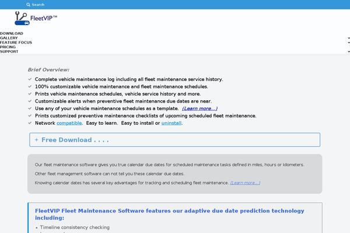Open the SUPPORT menu item
This screenshot has height=233, width=350.
click(9, 51)
